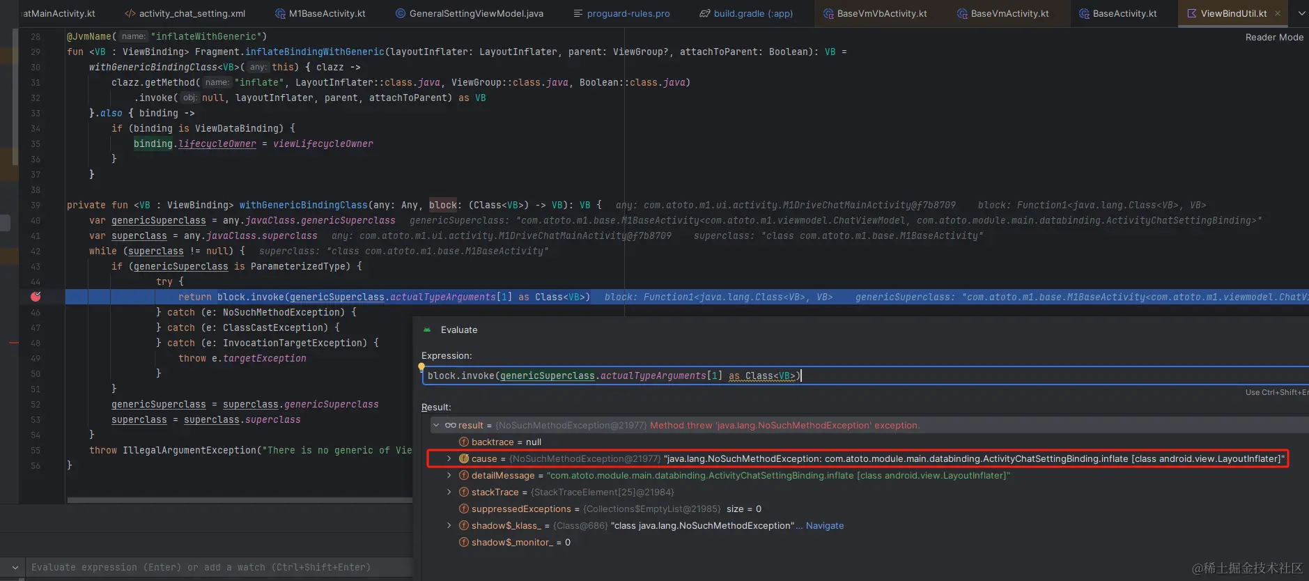Expand the stackTrace node
The width and height of the screenshot is (1309, 581).
449,492
